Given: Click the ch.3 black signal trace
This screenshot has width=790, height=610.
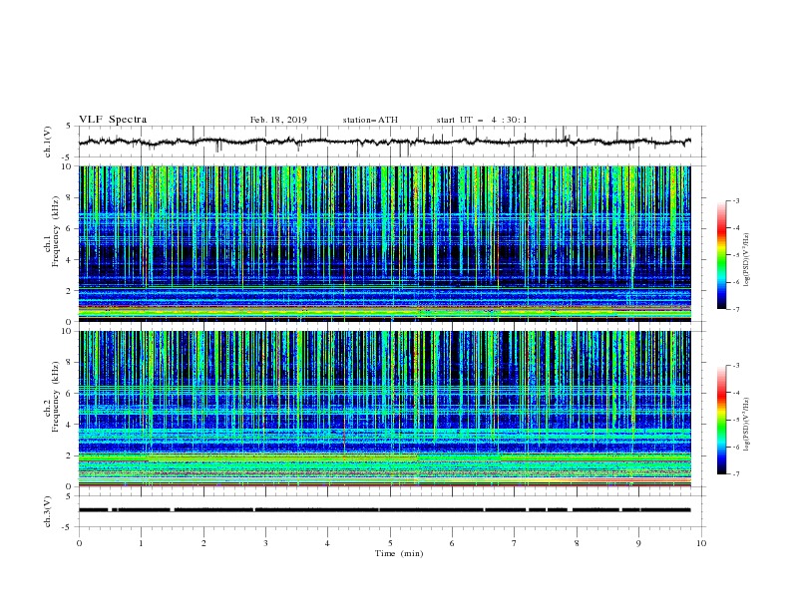Looking at the screenshot, I should (x=384, y=510).
